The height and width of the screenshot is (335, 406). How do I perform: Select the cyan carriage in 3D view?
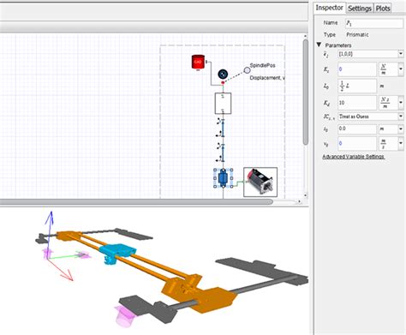tap(118, 252)
